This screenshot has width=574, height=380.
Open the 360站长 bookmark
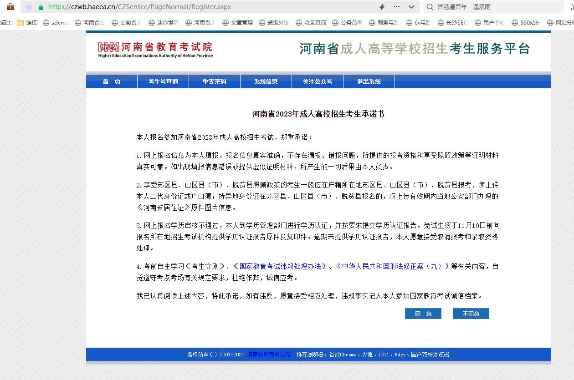[526, 22]
